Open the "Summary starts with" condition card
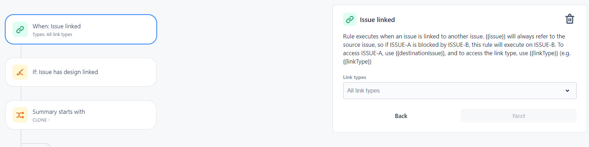The width and height of the screenshot is (589, 147). (x=81, y=115)
